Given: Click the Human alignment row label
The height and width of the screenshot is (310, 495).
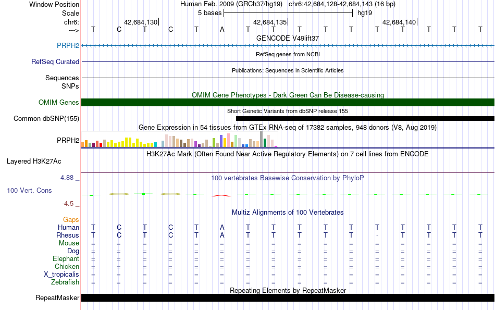Looking at the screenshot, I should pyautogui.click(x=68, y=227).
